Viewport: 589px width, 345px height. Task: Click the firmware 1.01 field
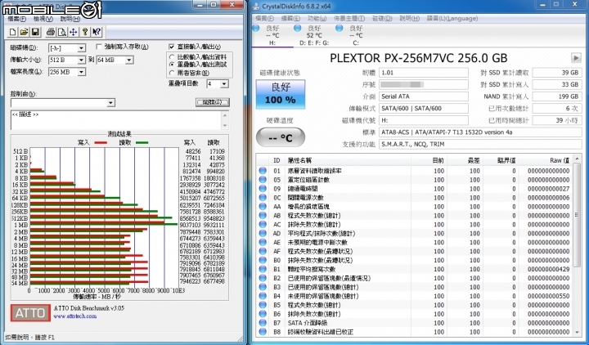click(424, 73)
